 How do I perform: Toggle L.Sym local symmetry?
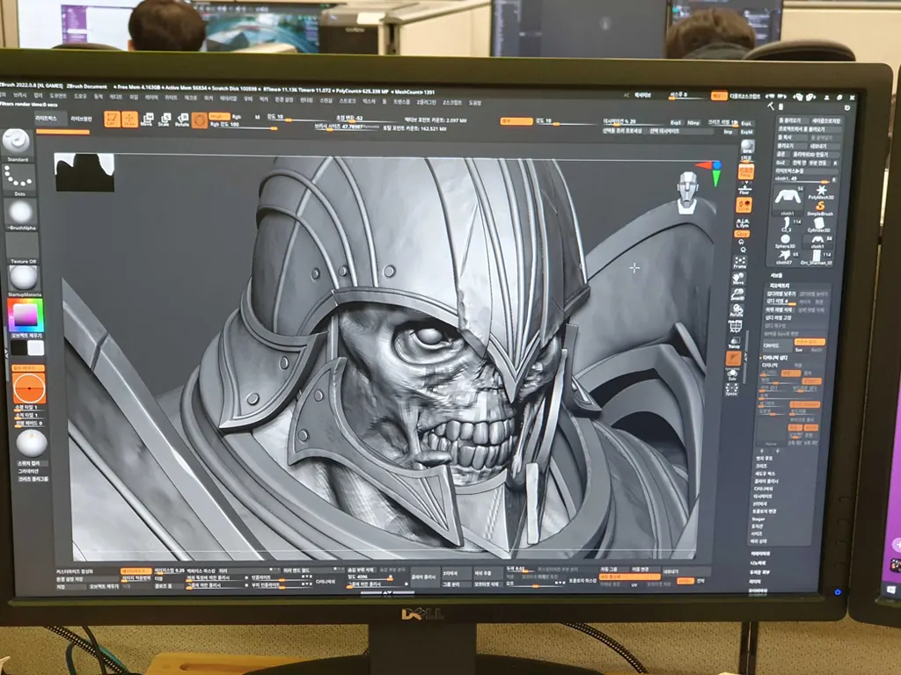[743, 222]
